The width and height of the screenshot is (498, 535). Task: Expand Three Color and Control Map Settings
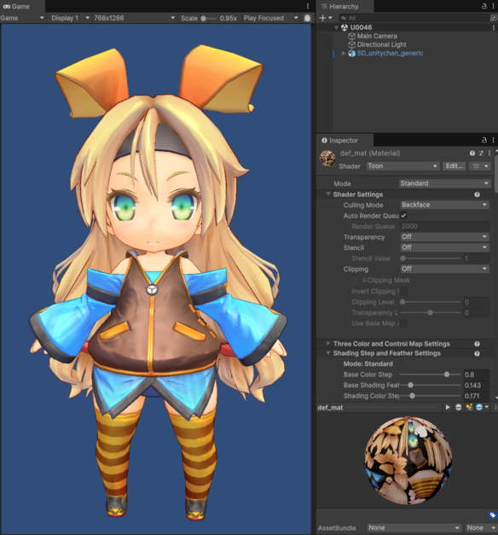coord(327,343)
